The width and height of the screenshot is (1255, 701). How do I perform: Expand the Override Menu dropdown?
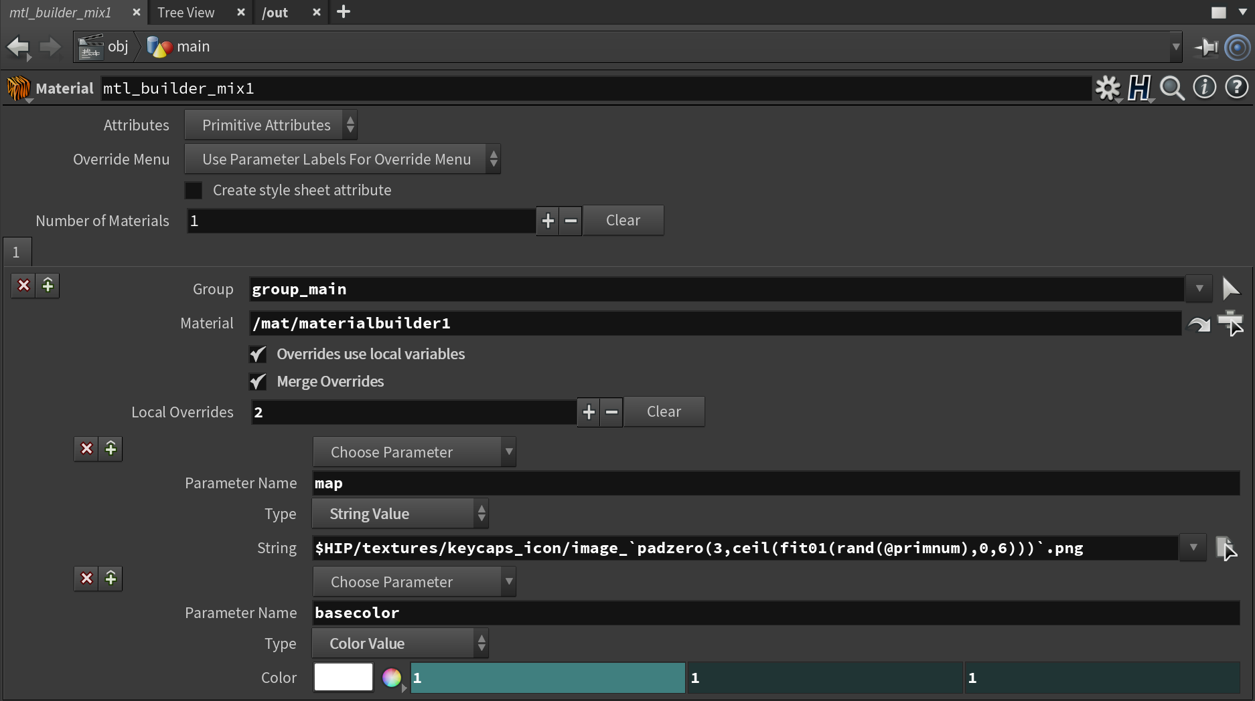point(342,159)
